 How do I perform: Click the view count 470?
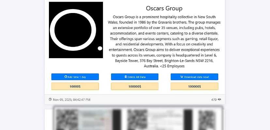tap(214, 99)
